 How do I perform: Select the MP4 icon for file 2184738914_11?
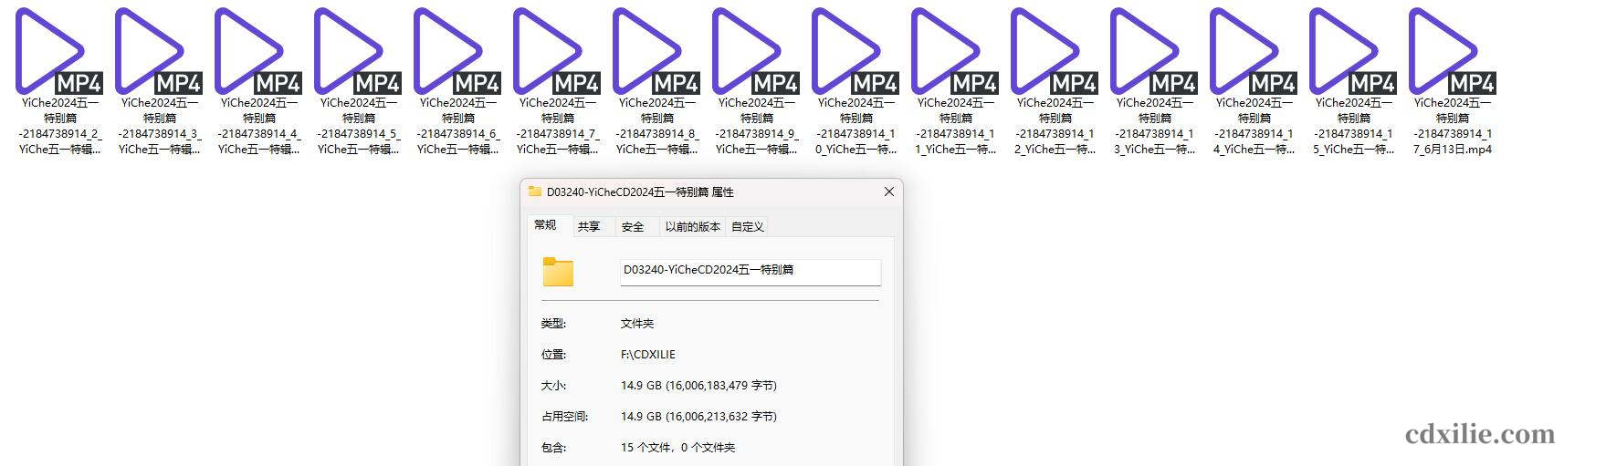pos(956,51)
